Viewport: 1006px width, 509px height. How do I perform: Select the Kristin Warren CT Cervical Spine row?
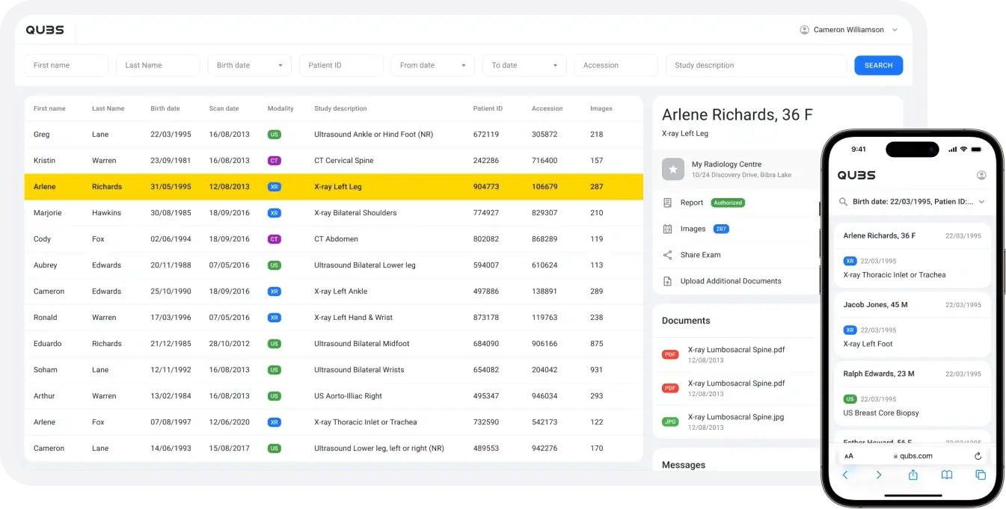333,161
